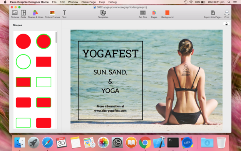Open the Grids tool

point(23,14)
